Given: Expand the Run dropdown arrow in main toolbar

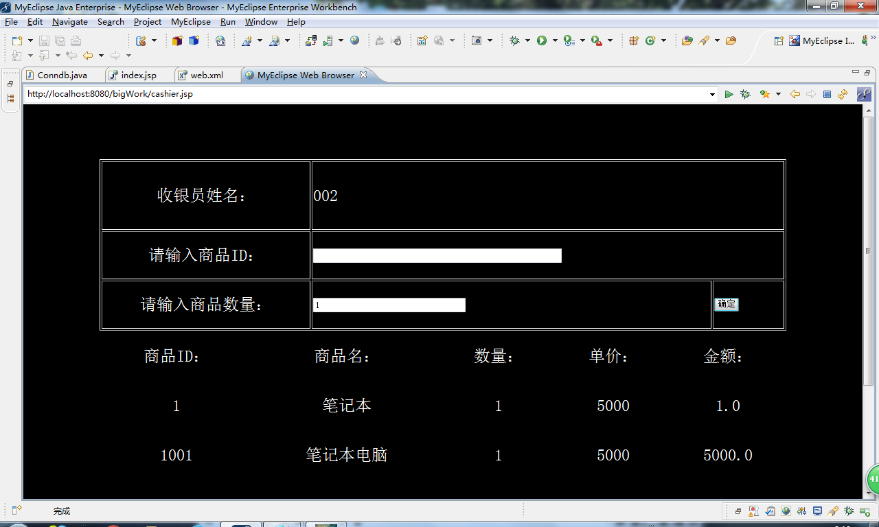Looking at the screenshot, I should point(555,41).
